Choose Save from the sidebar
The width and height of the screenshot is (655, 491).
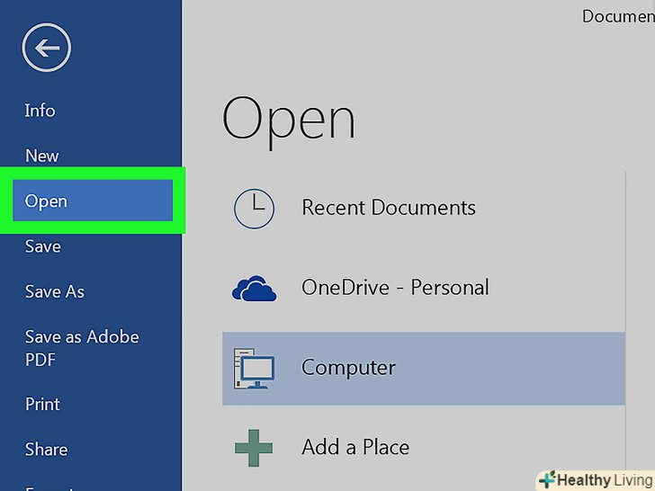point(43,246)
